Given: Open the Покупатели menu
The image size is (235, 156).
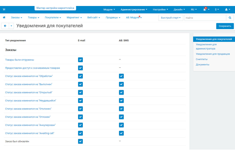Looking at the screenshot, I should coord(53,18).
